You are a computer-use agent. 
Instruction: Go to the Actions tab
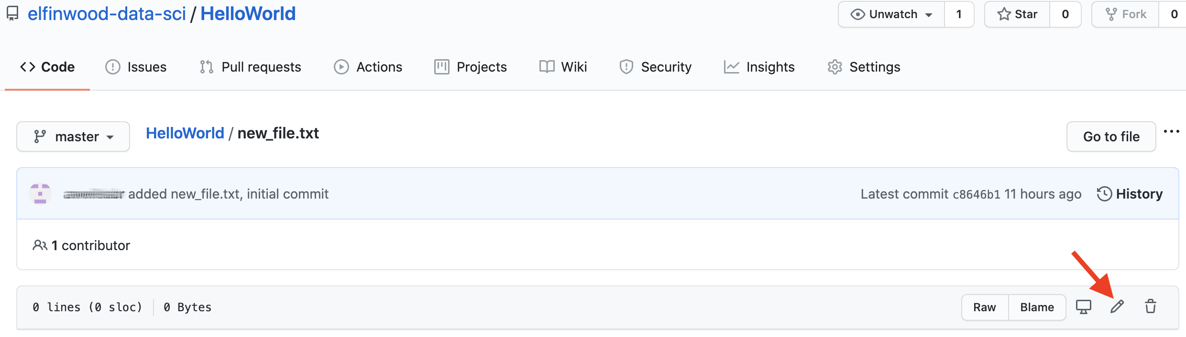[x=368, y=67]
